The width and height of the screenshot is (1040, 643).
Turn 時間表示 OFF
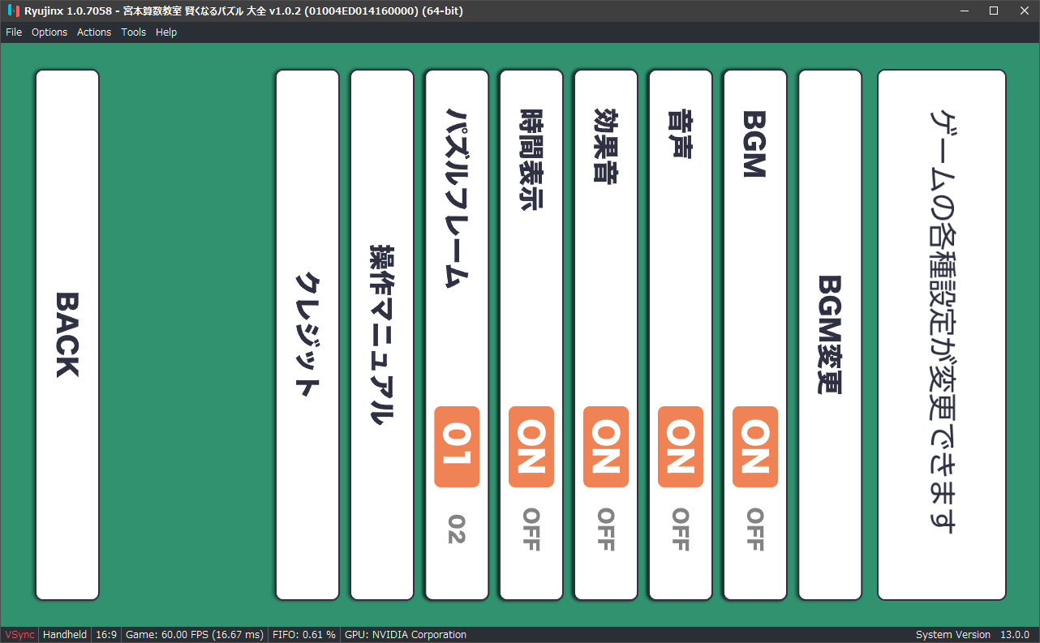(x=531, y=529)
